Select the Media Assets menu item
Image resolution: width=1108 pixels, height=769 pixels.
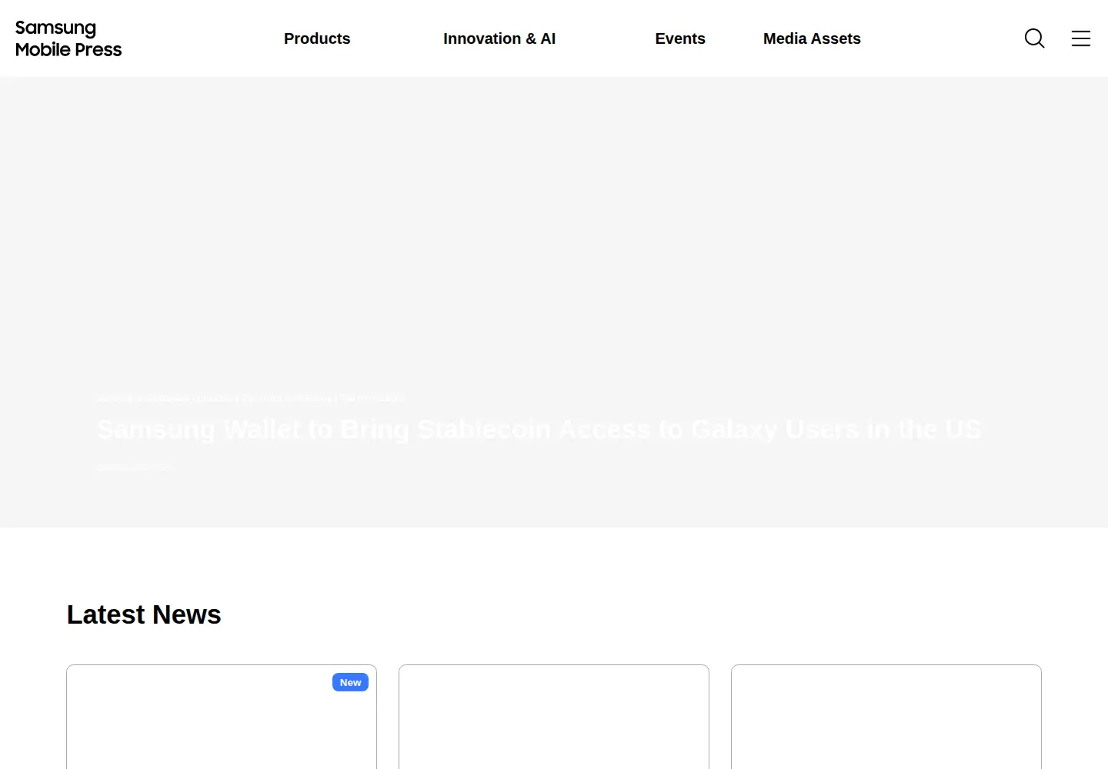[812, 38]
